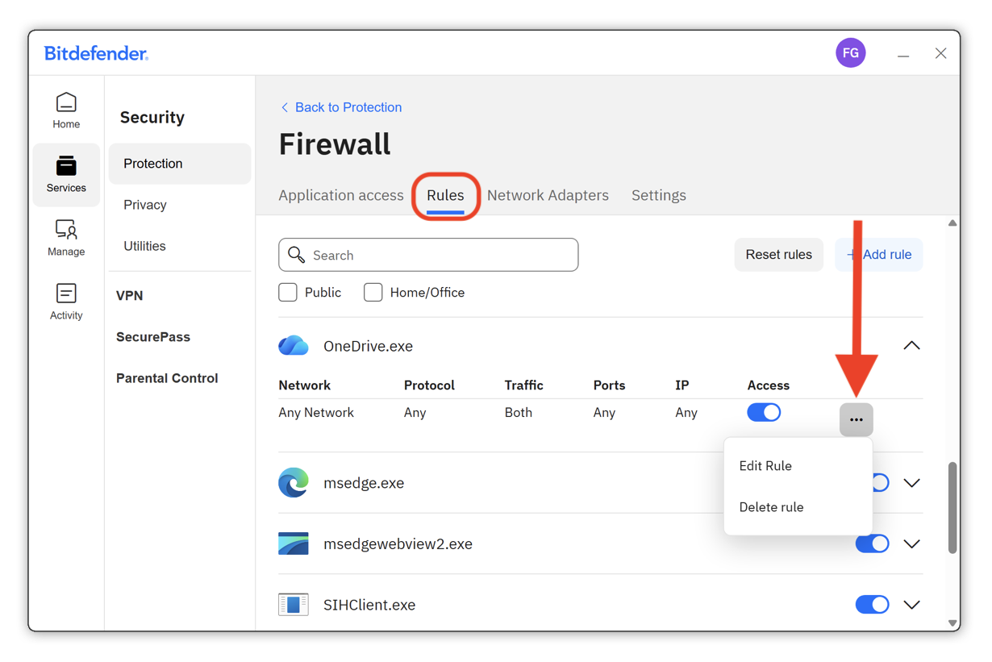Image resolution: width=992 pixels, height=662 pixels.
Task: Click the FG user avatar
Action: 850,53
